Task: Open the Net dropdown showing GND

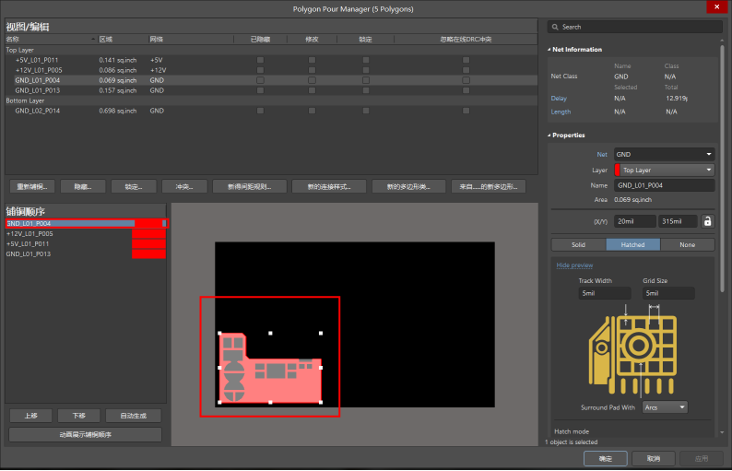Action: (664, 154)
